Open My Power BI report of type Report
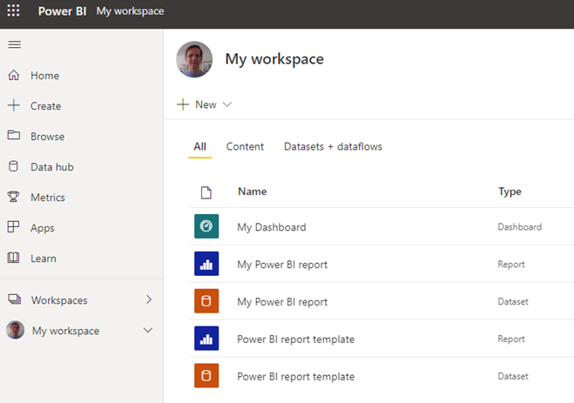This screenshot has width=574, height=403. click(282, 265)
